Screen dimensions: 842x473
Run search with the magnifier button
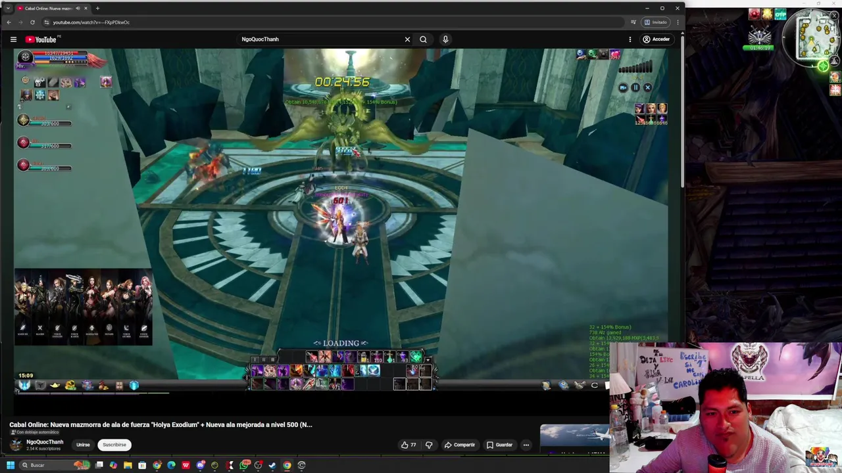click(x=423, y=39)
